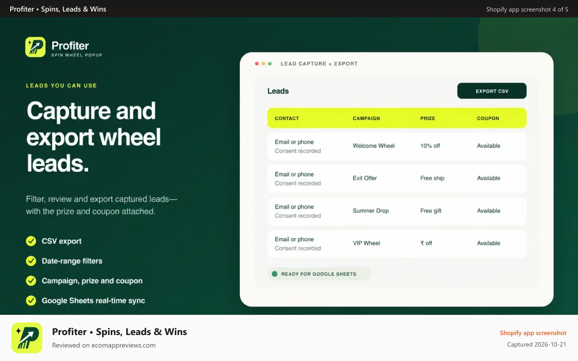Click the Contact column header
Image resolution: width=578 pixels, height=361 pixels.
(287, 118)
